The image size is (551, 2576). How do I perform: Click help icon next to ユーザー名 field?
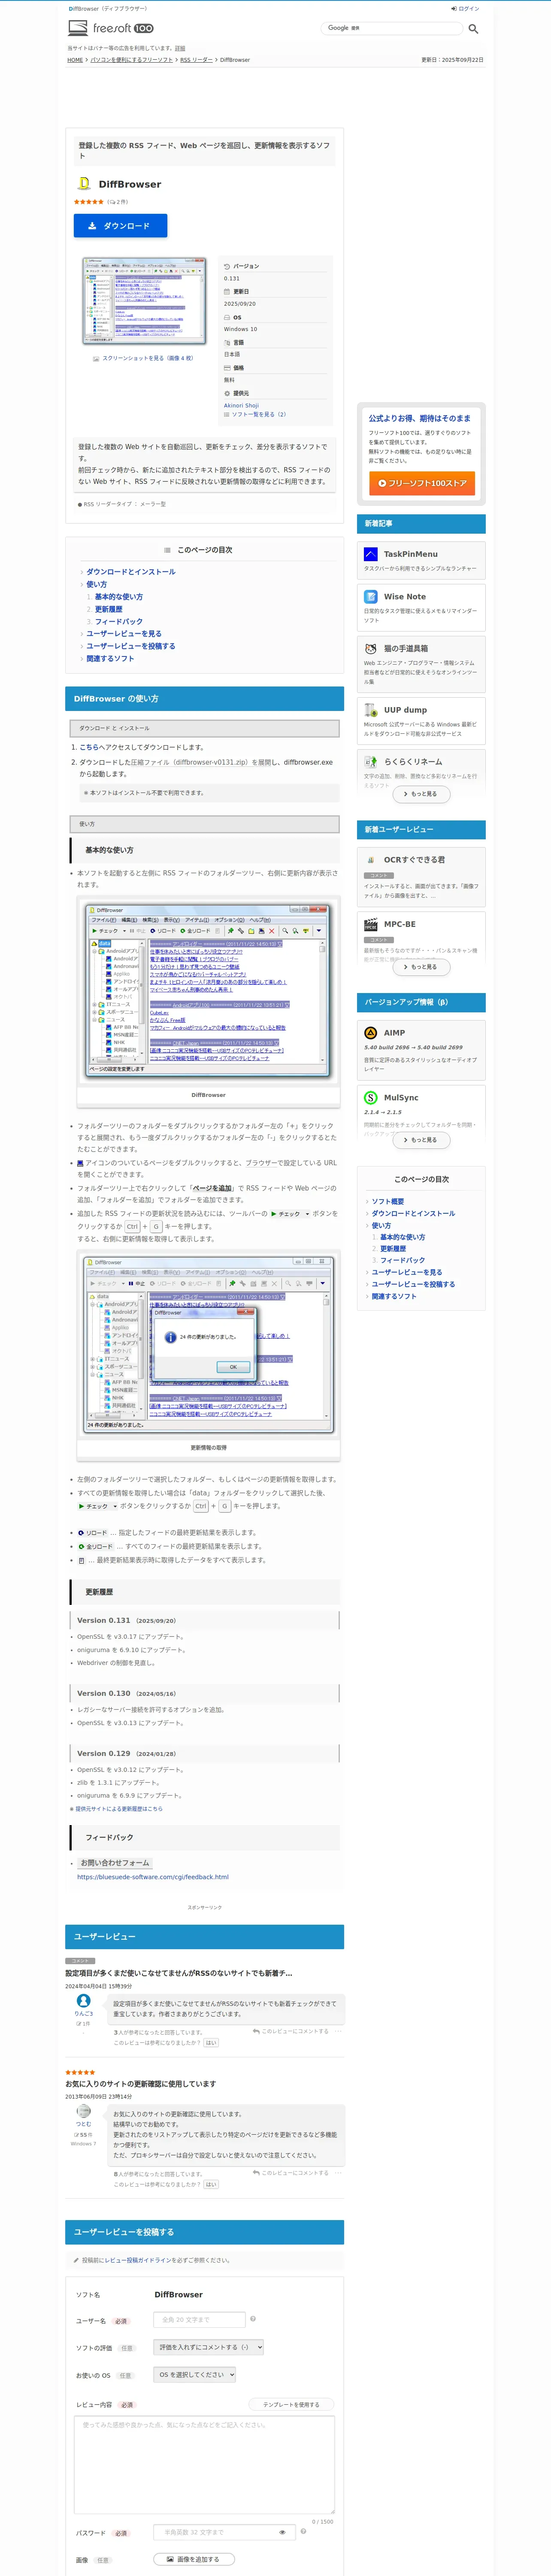coord(253,2319)
